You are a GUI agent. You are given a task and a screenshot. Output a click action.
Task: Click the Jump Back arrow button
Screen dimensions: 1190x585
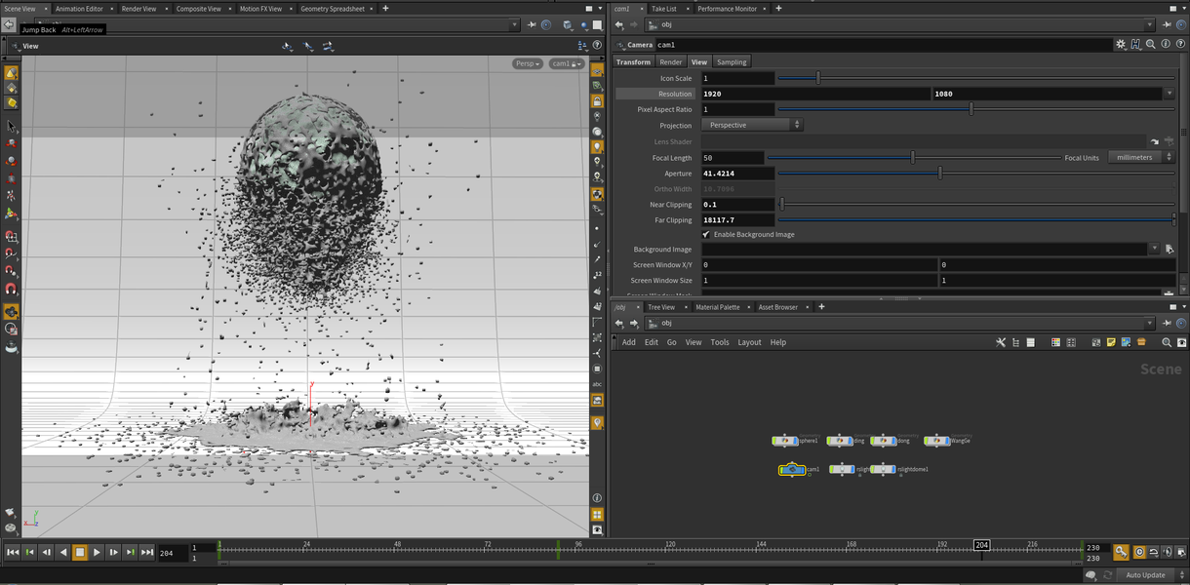tap(10, 24)
